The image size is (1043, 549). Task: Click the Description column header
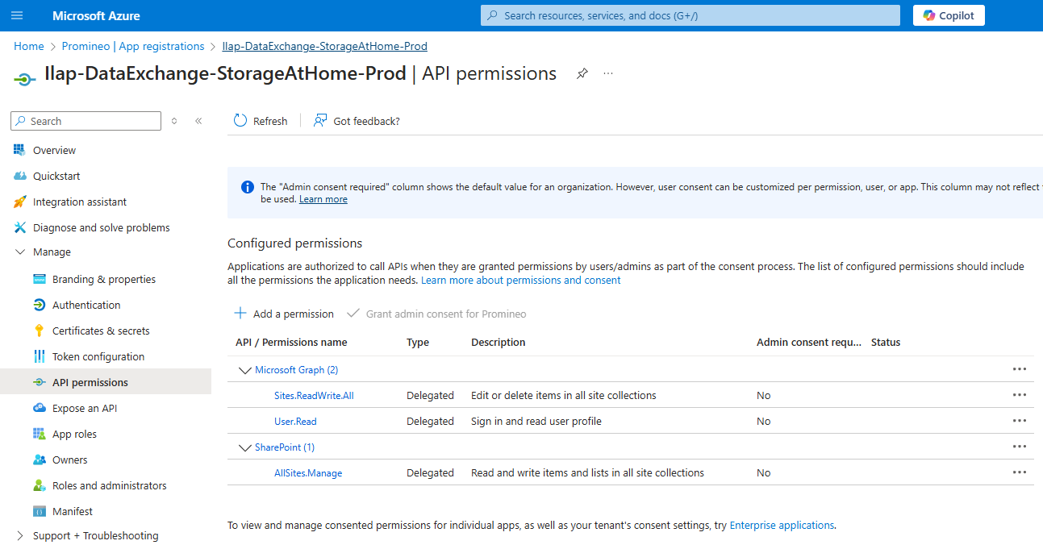[x=499, y=343]
